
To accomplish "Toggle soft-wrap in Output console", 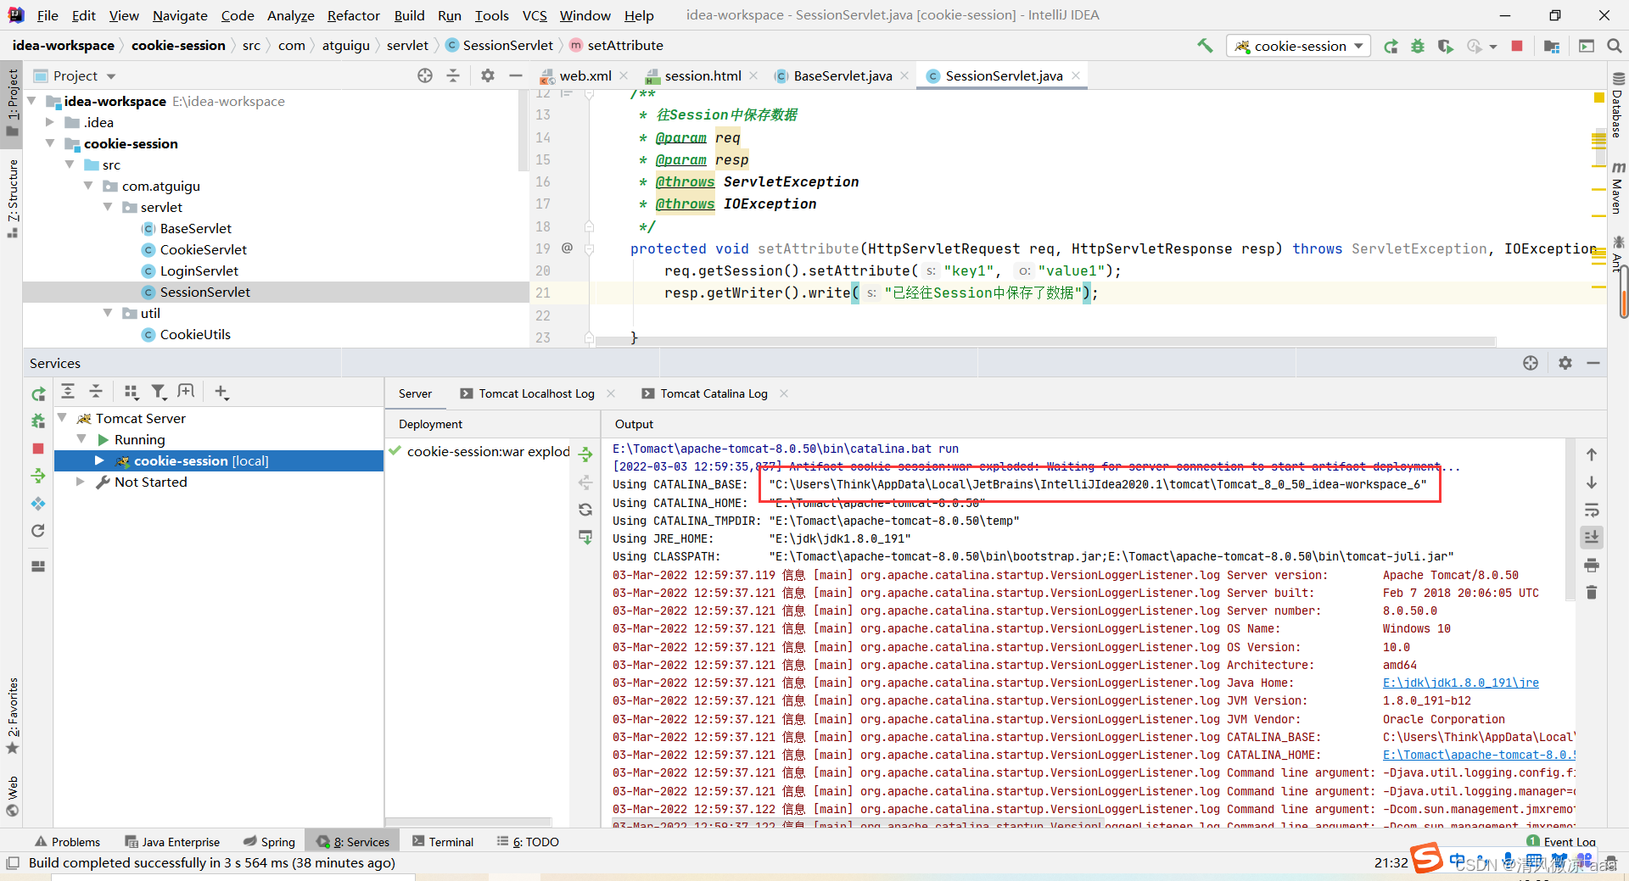I will 1592,510.
